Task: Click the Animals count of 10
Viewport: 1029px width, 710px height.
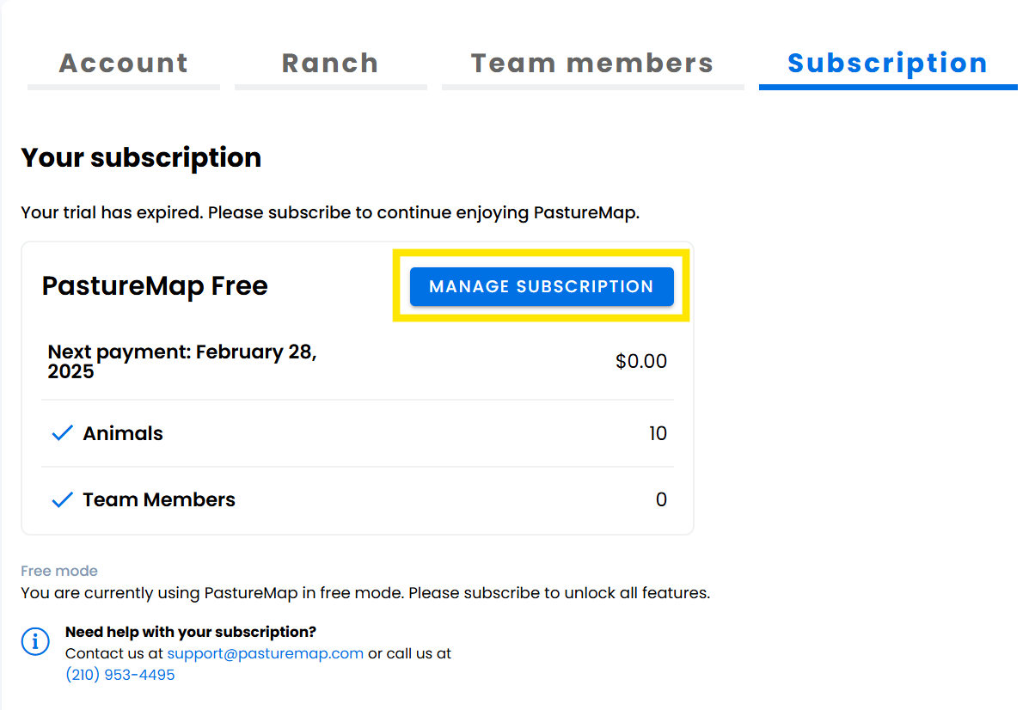Action: [x=658, y=433]
